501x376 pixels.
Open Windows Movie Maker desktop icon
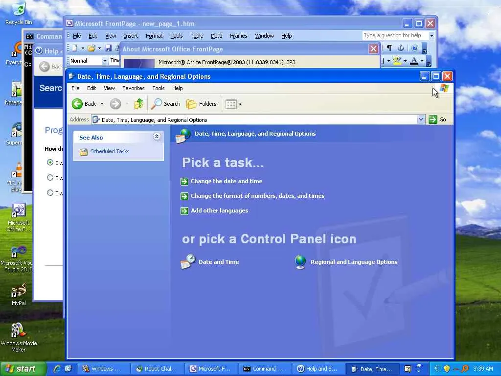pos(19,330)
